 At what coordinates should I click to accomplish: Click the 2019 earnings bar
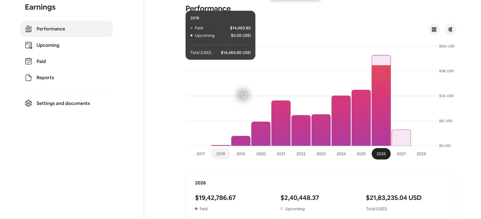[x=241, y=141]
